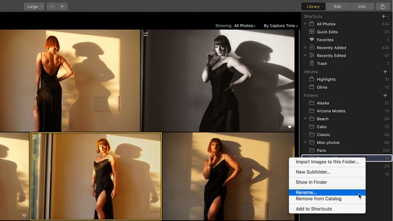The image size is (393, 221).
Task: Click the Quick Edits grid icon
Action: (x=311, y=32)
